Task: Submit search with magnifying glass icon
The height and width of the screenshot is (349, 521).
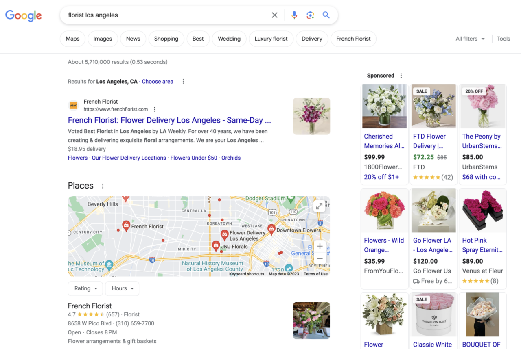Action: (x=326, y=15)
